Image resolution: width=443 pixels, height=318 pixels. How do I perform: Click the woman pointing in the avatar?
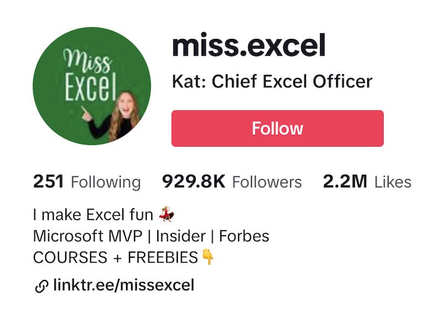(x=113, y=116)
